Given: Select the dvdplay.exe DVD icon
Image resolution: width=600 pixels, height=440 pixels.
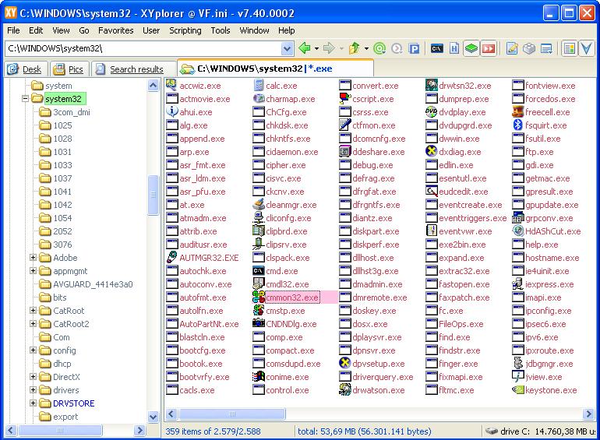Looking at the screenshot, I should click(432, 112).
